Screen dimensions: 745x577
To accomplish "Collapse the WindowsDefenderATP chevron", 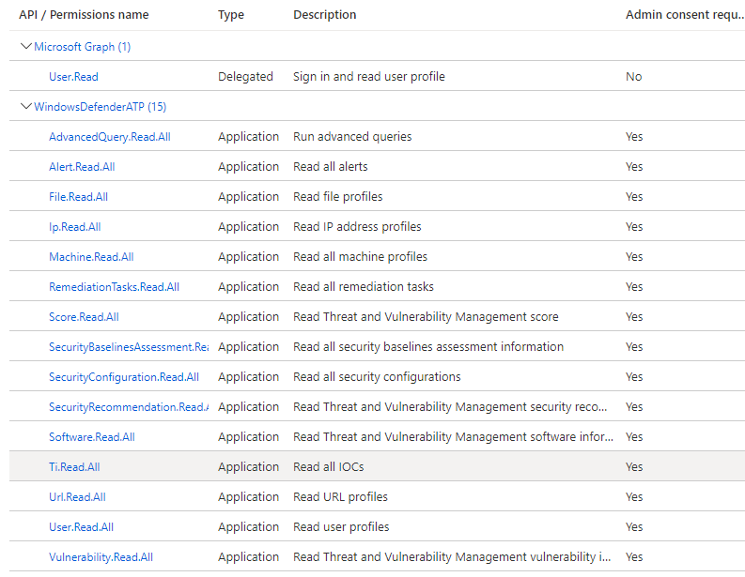I will coord(25,106).
